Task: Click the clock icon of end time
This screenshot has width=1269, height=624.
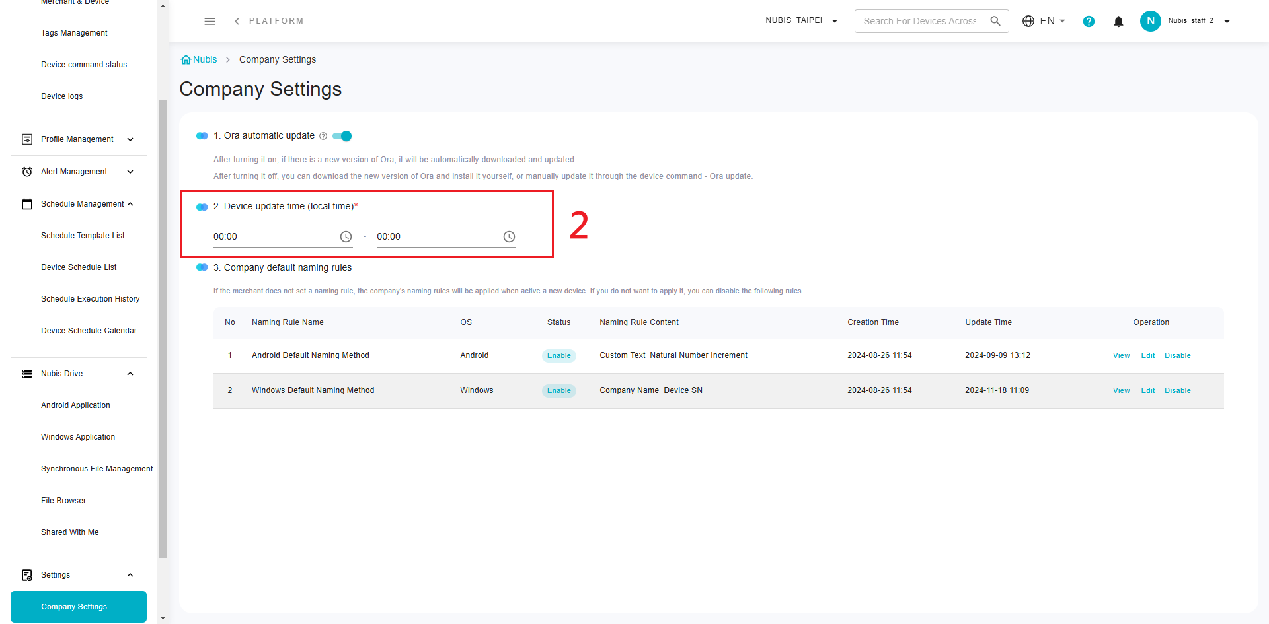Action: [509, 236]
